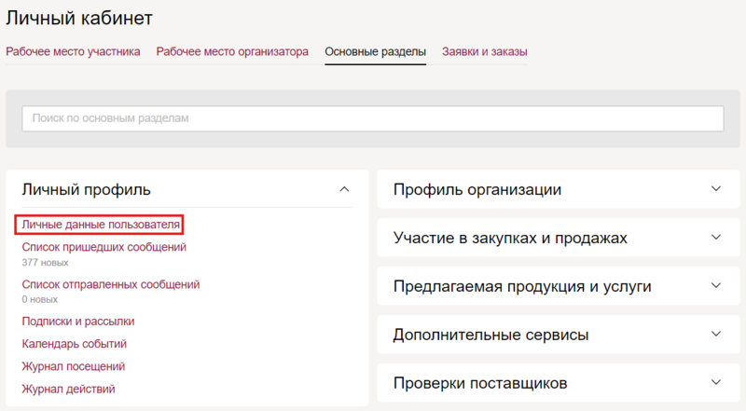Click the Личный профиль section title text
The height and width of the screenshot is (411, 746).
point(86,190)
